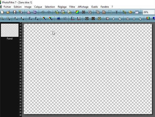Apply the yellow-toned grid filter icon
Viewport: 155px width, 117px height.
[99, 19]
